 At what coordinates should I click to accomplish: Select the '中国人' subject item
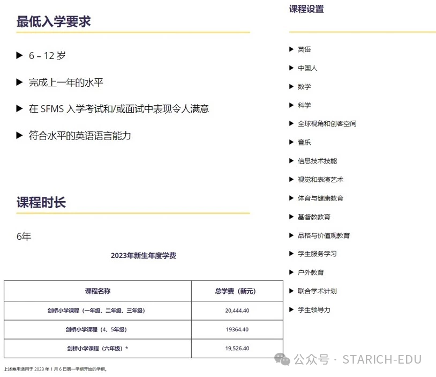[x=307, y=68]
